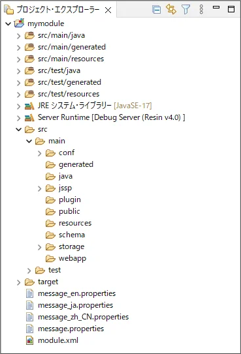Click the JRE system library icon

coord(29,106)
